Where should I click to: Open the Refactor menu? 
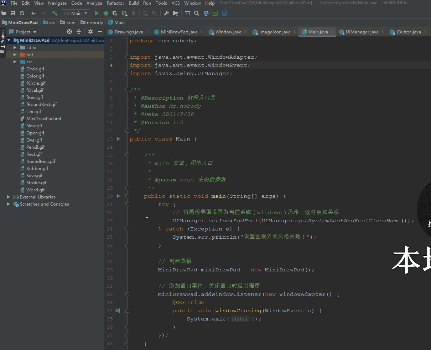click(115, 3)
